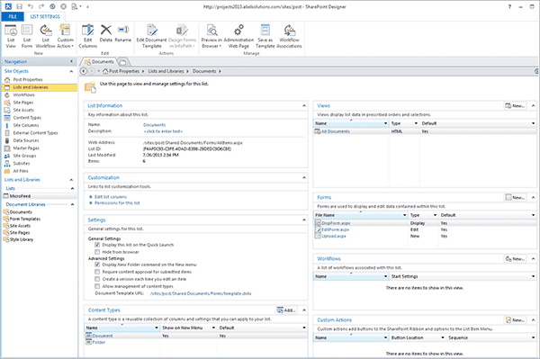Click the Edit list columns link

111,197
